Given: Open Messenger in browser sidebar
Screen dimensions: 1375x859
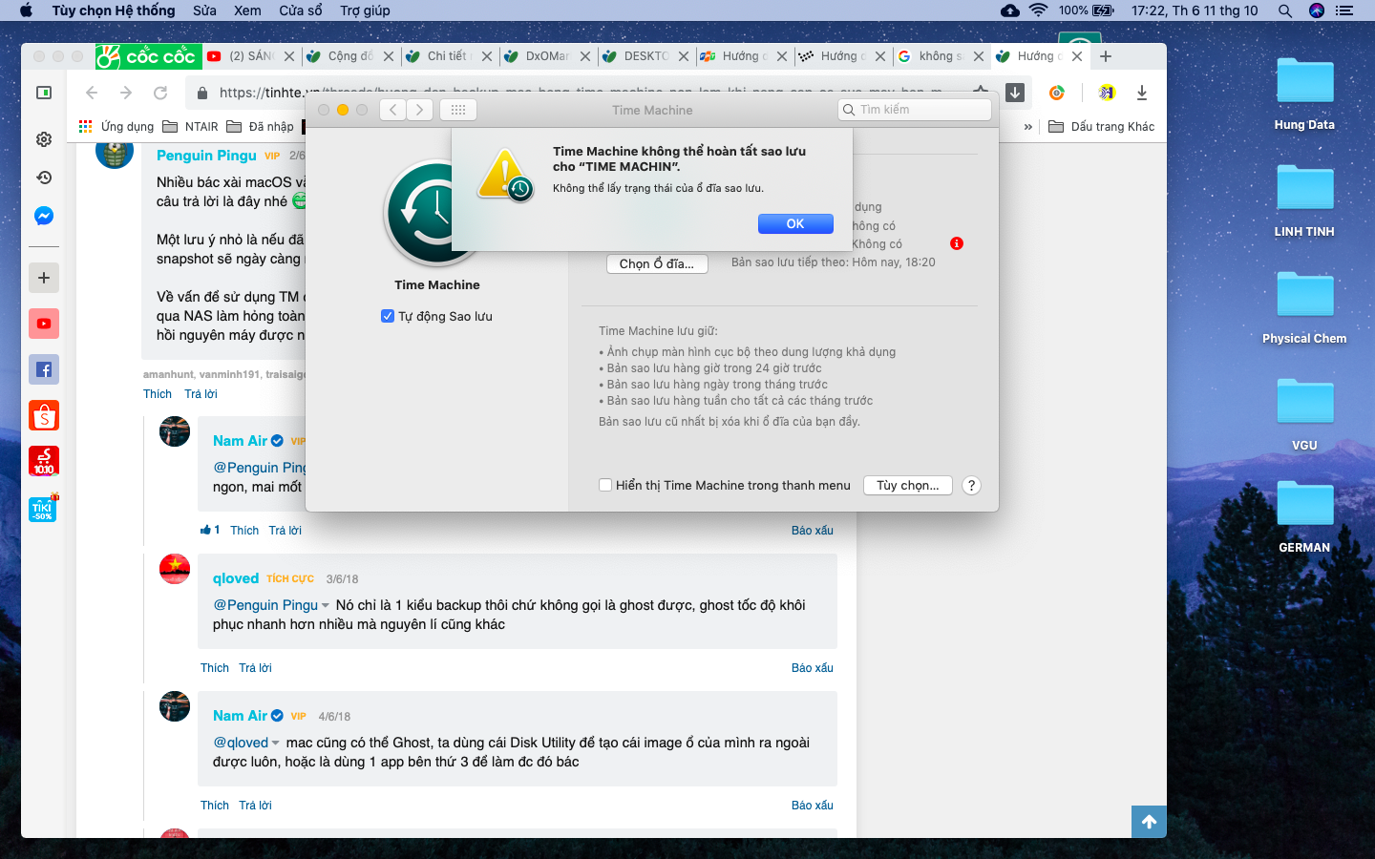Looking at the screenshot, I should tap(44, 216).
